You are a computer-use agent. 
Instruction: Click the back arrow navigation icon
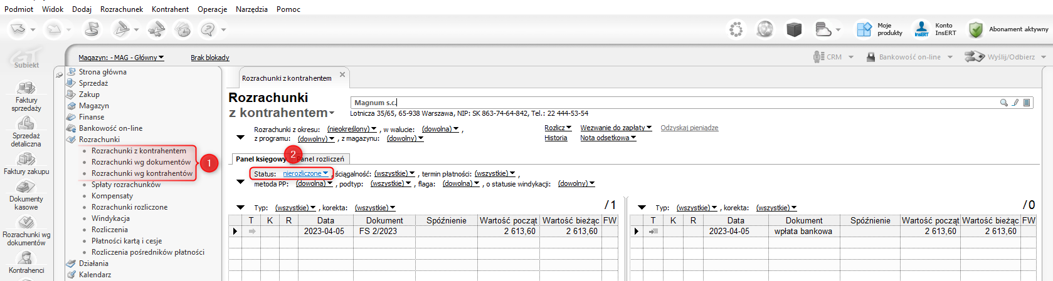tap(19, 29)
